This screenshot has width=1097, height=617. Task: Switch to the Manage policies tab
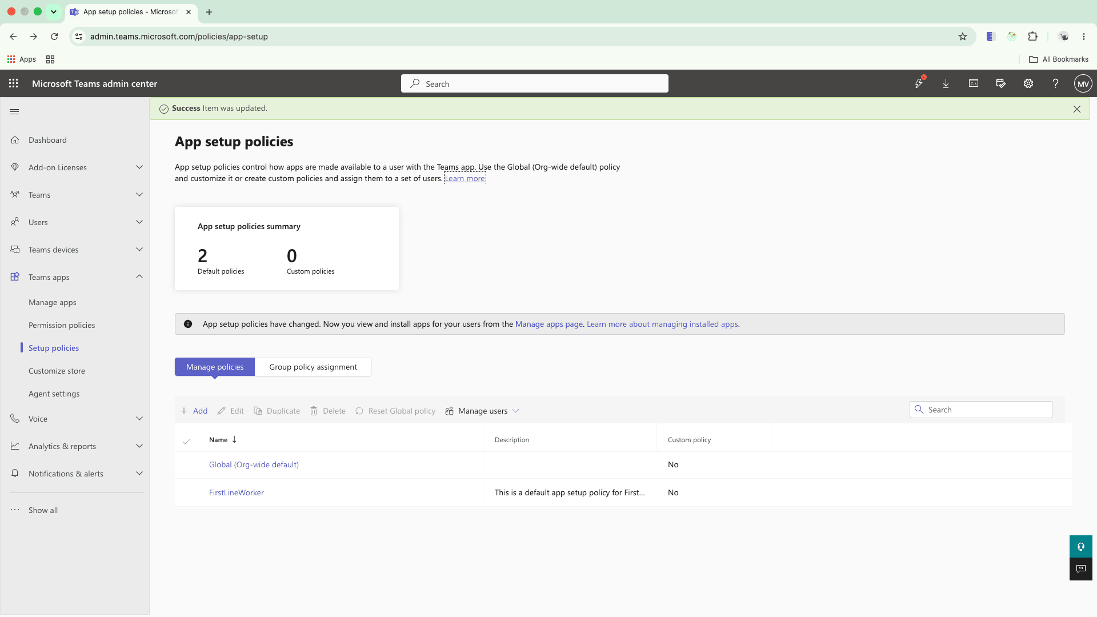[215, 367]
